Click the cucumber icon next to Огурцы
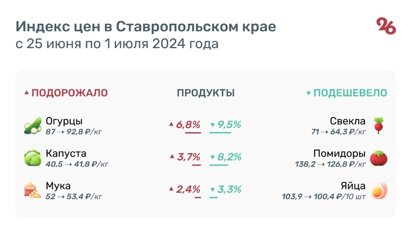 33,126
